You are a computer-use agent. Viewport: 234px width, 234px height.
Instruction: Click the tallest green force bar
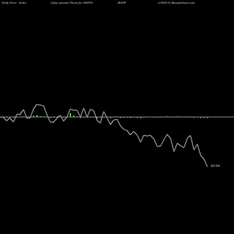pyautogui.click(x=70, y=115)
